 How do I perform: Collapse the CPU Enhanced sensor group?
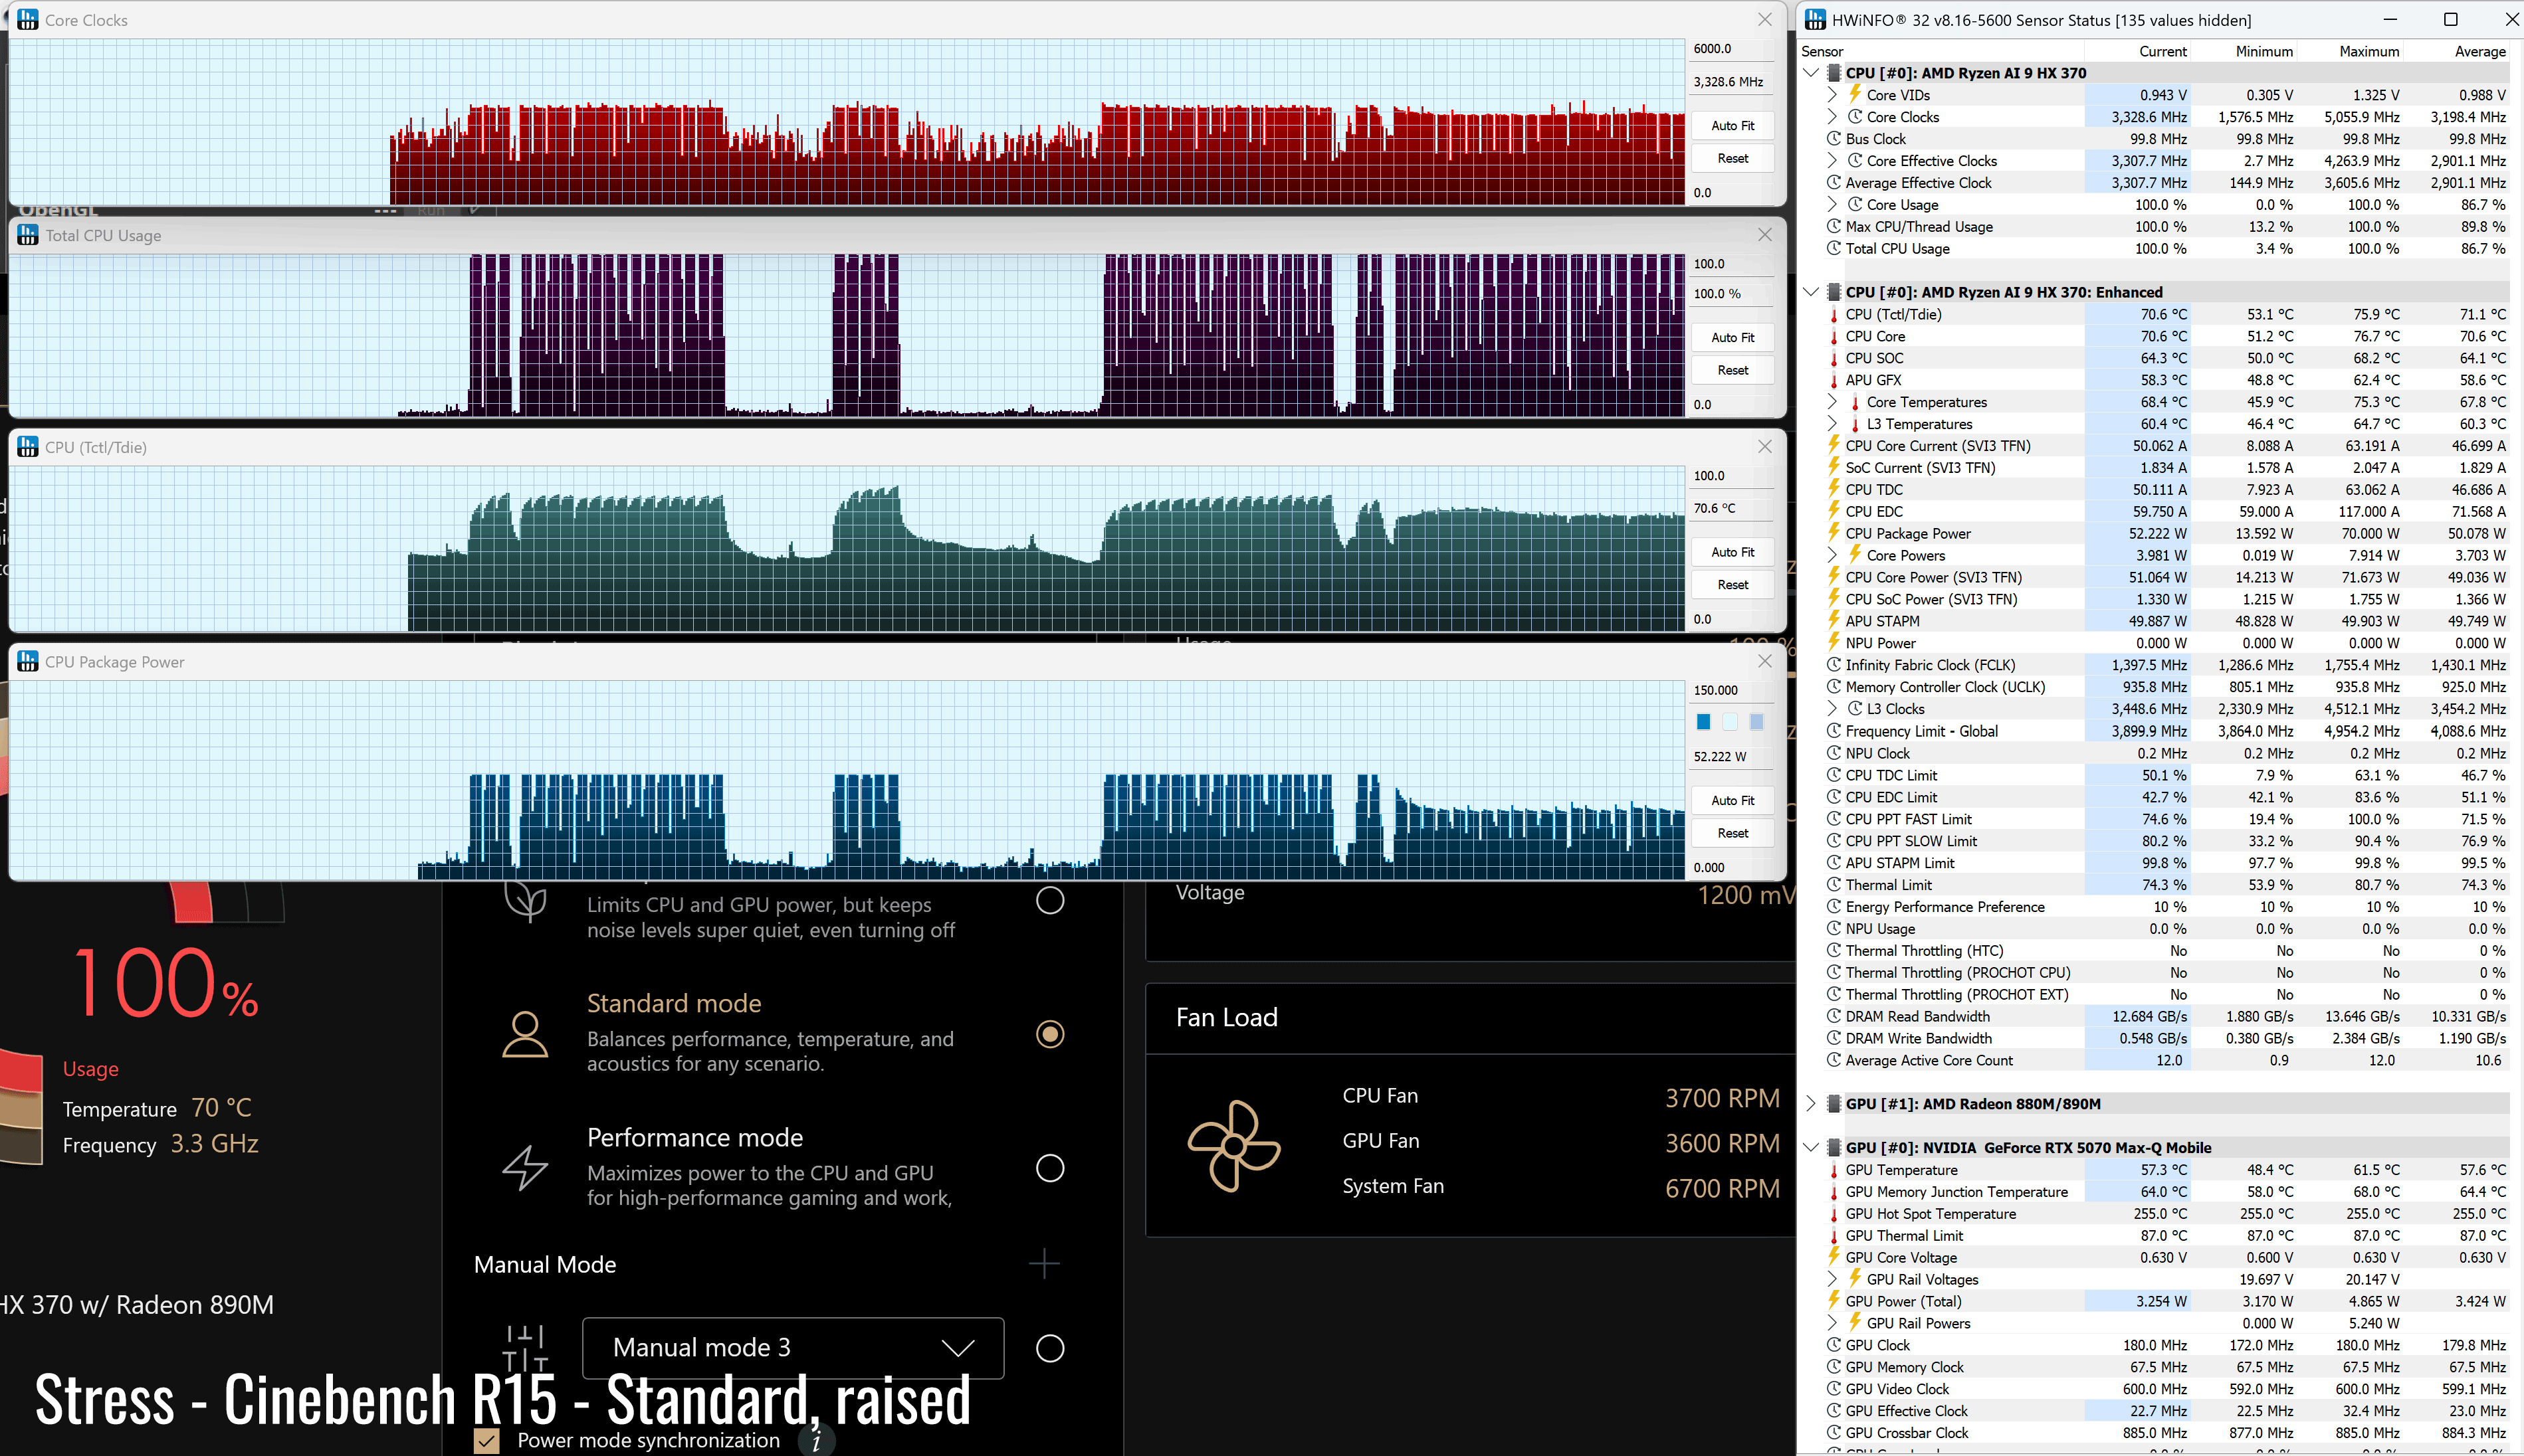click(x=1811, y=292)
